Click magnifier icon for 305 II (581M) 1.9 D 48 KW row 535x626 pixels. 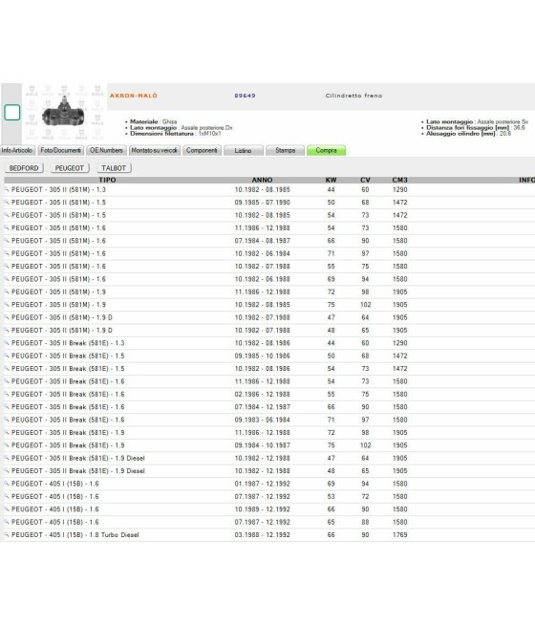click(x=7, y=330)
